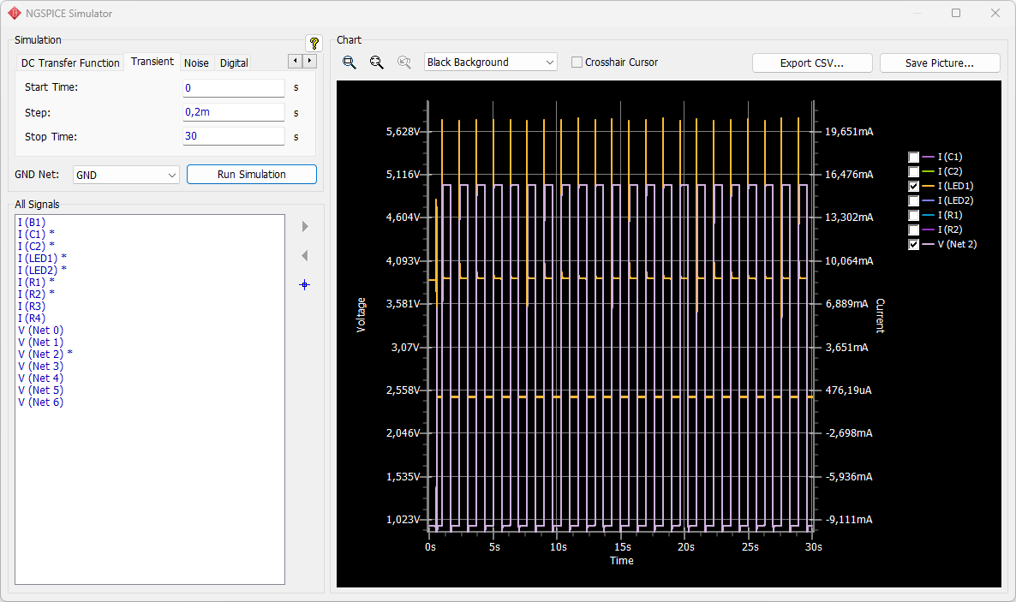
Task: Select I (R2) in All Signals list
Action: point(36,295)
